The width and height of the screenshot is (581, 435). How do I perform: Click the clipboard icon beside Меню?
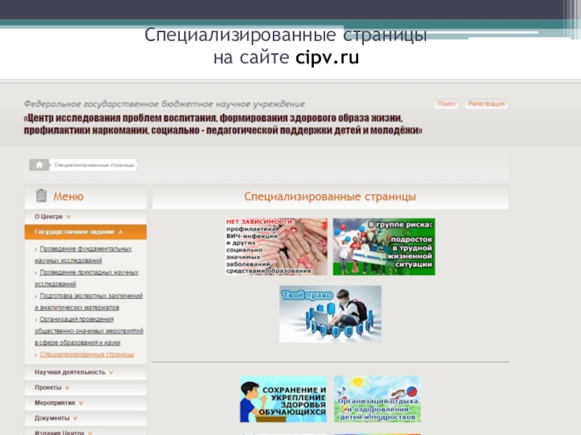[x=41, y=196]
